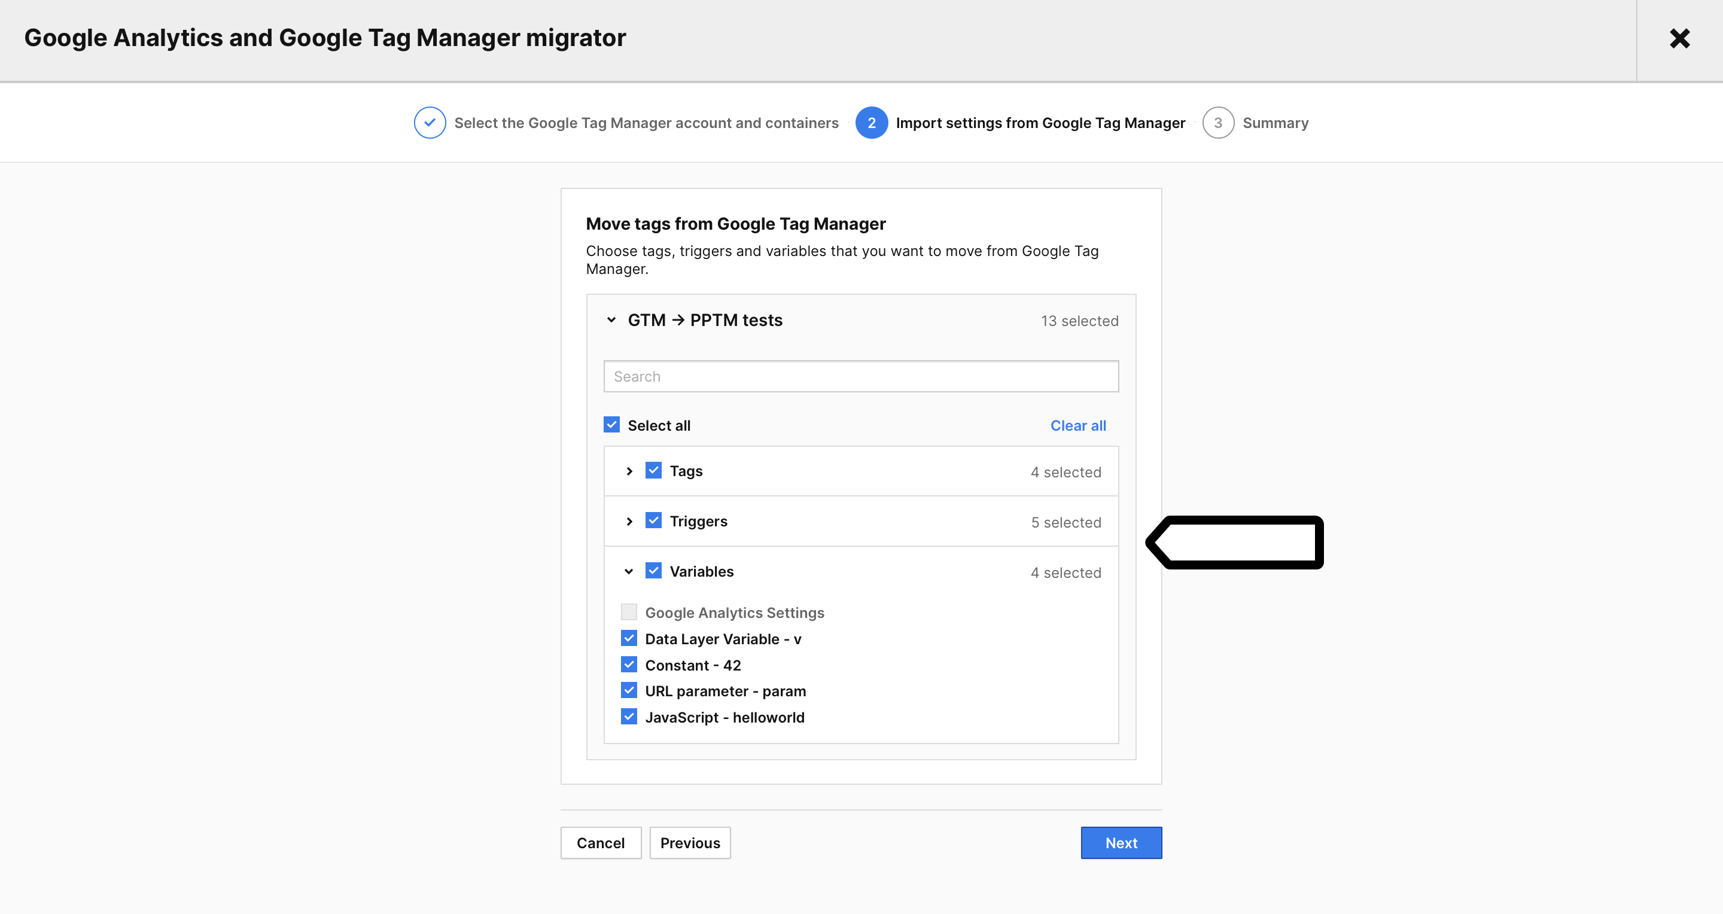Image resolution: width=1723 pixels, height=914 pixels.
Task: Uncheck URL parameter - param checkbox
Action: pyautogui.click(x=629, y=690)
